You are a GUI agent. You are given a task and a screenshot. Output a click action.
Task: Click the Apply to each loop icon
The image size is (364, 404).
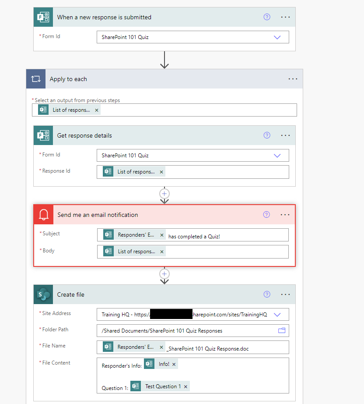click(36, 79)
